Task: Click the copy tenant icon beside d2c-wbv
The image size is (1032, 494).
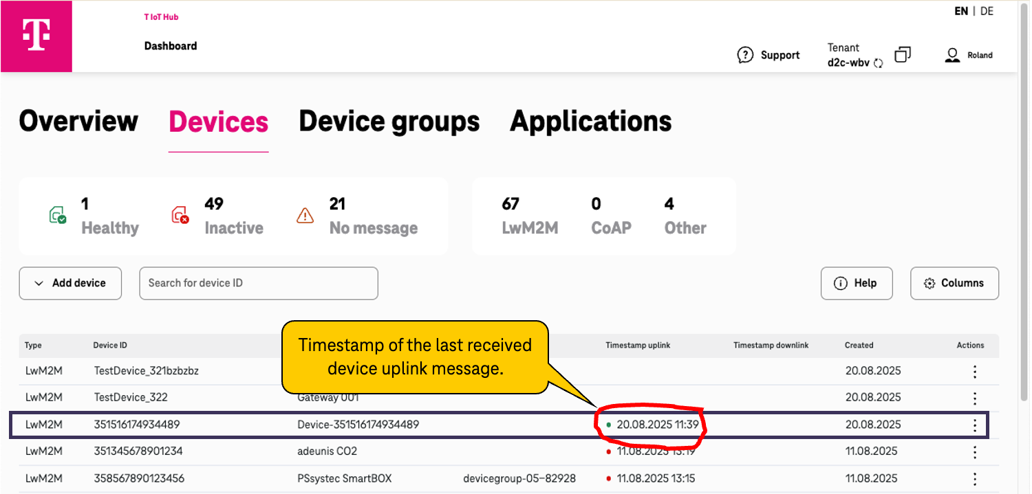Action: point(902,54)
